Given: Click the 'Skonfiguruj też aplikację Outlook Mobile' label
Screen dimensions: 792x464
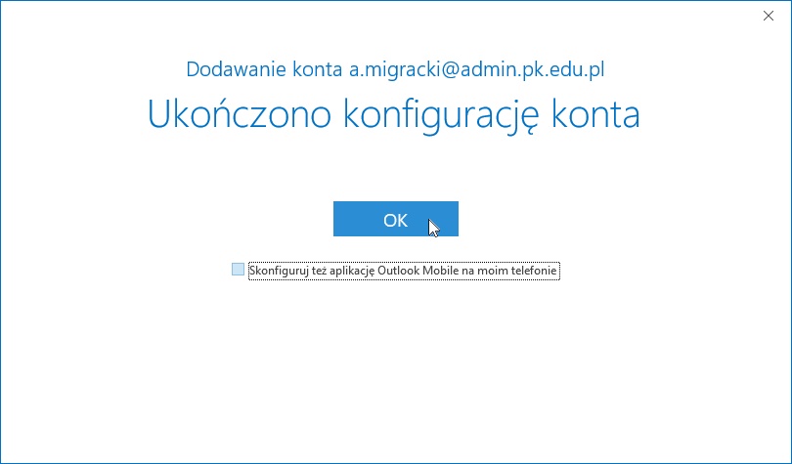Looking at the screenshot, I should [x=404, y=271].
